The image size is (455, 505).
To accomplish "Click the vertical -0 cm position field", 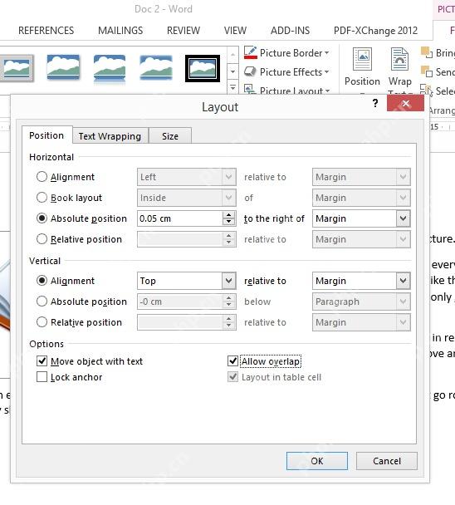I will [x=179, y=302].
